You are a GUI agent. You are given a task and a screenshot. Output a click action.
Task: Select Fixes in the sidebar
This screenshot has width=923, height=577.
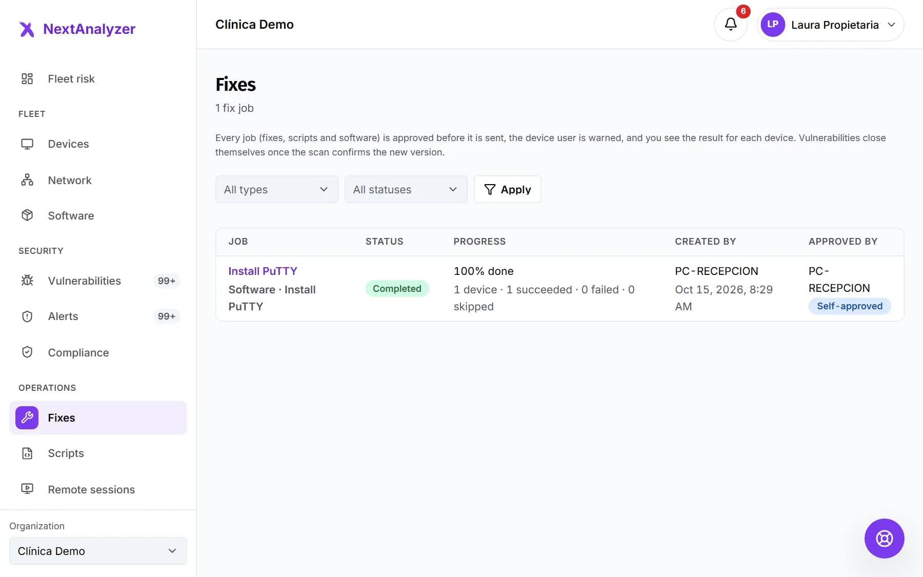click(x=98, y=417)
